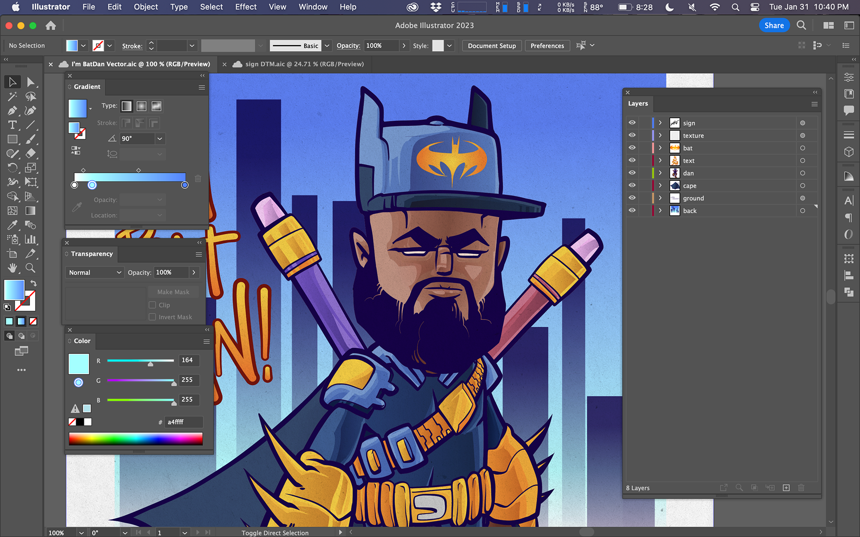
Task: Select the Paintbrush tool
Action: pyautogui.click(x=30, y=139)
